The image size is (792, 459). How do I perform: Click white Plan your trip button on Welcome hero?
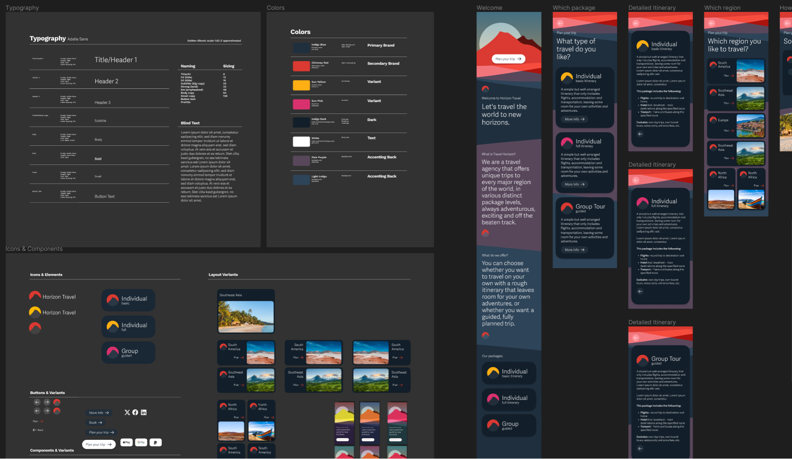508,59
